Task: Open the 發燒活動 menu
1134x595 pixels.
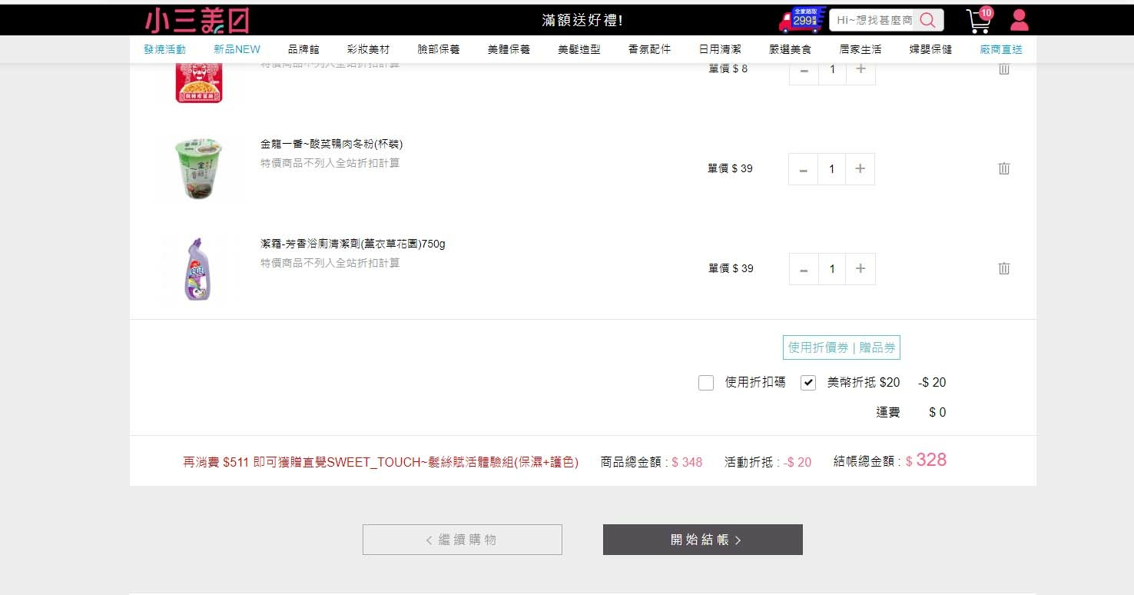Action: [x=164, y=49]
